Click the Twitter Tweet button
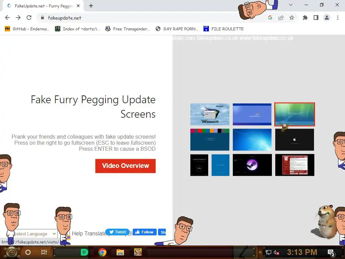 pos(117,232)
